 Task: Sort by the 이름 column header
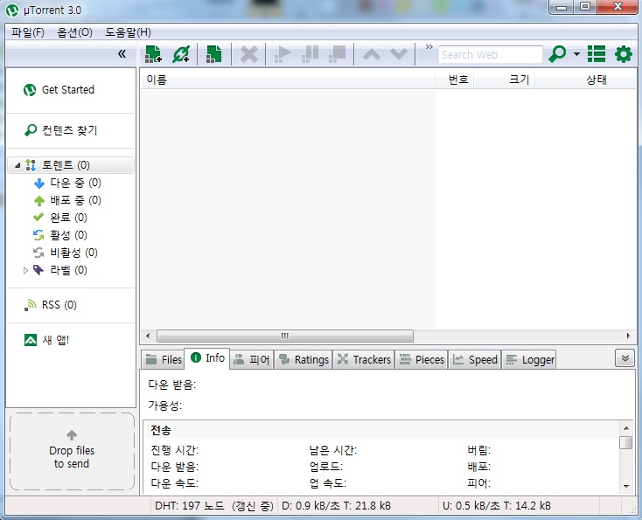click(288, 80)
